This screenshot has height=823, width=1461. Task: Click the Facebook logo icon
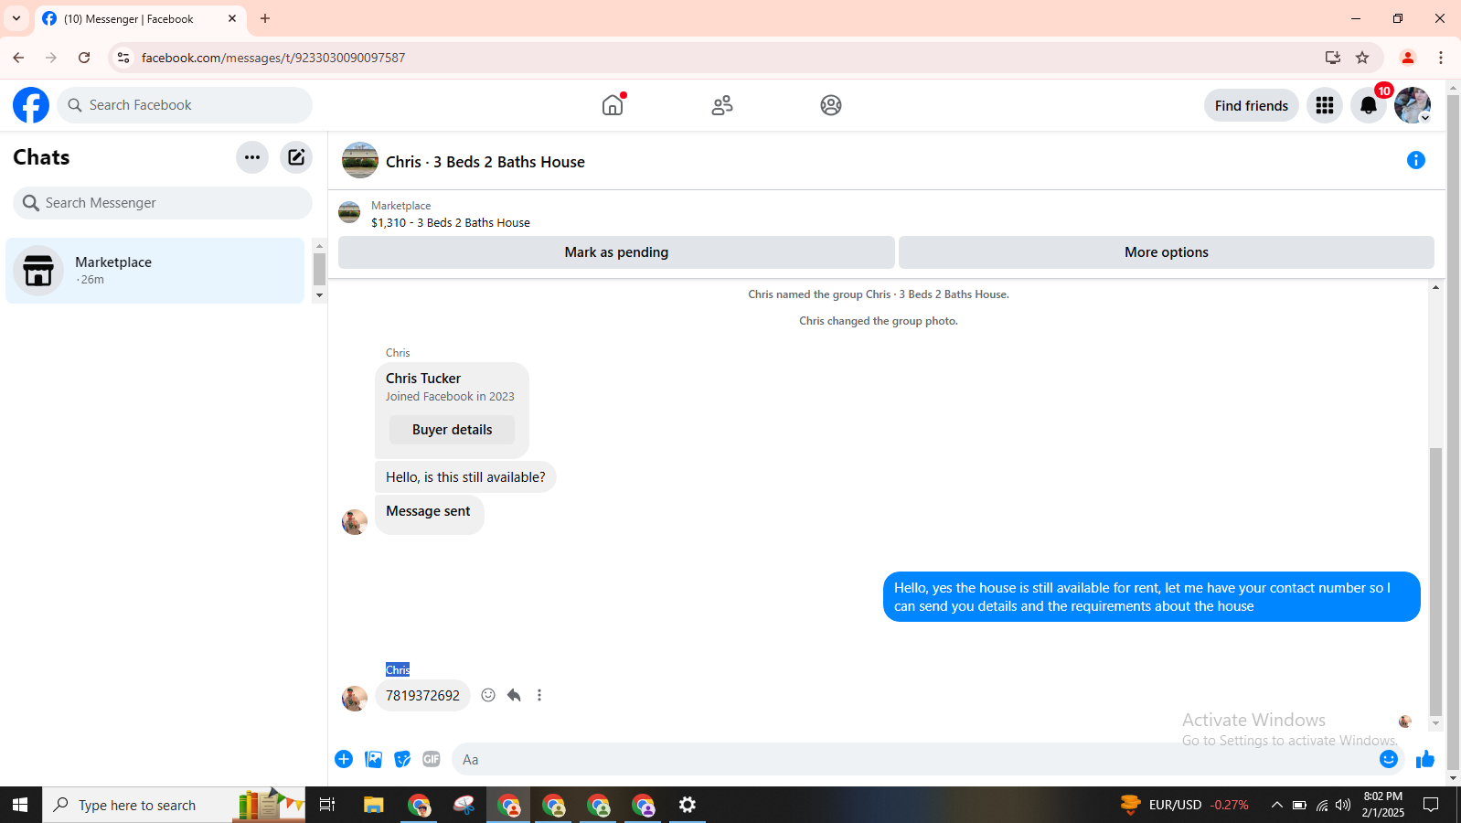(31, 105)
